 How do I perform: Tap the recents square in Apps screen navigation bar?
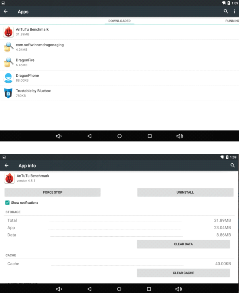click(x=150, y=136)
